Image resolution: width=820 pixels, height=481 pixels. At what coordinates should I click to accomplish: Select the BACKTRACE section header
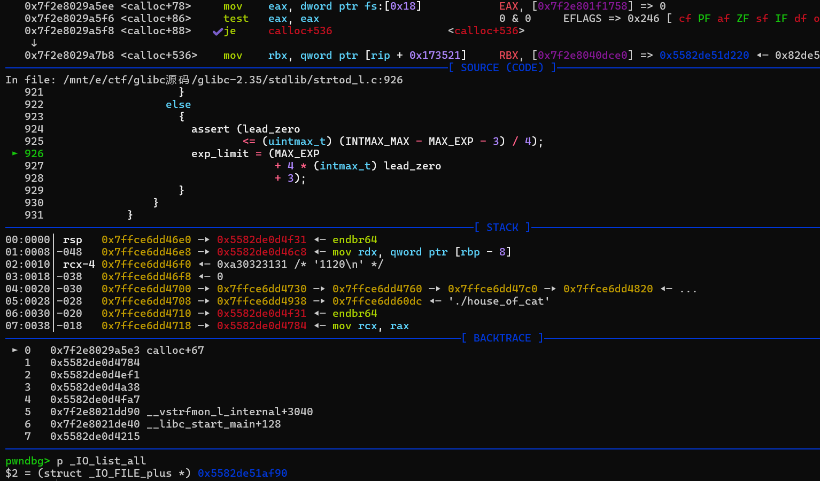(x=502, y=338)
